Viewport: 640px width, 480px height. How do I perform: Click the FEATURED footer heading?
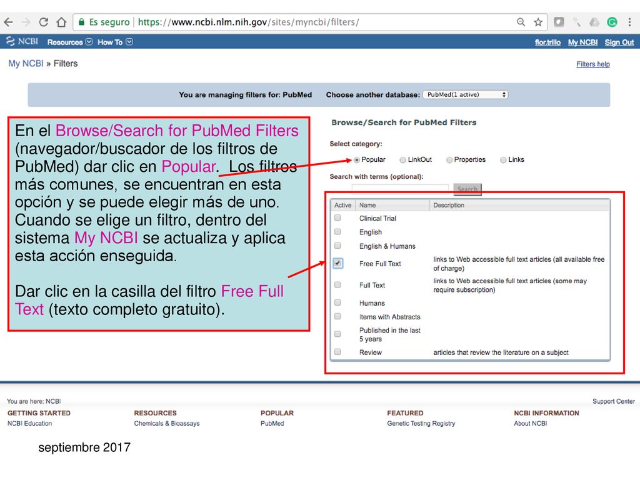point(405,413)
